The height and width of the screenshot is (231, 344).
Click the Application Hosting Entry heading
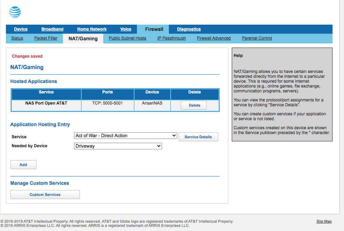pyautogui.click(x=40, y=124)
